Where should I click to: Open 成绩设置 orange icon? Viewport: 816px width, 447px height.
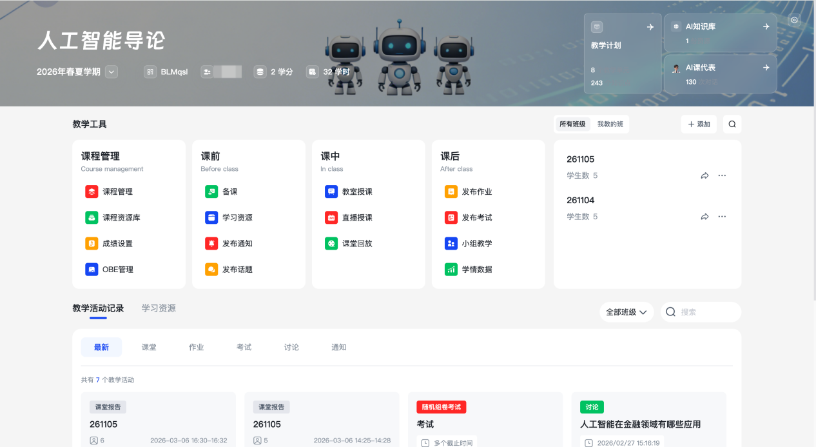click(92, 243)
